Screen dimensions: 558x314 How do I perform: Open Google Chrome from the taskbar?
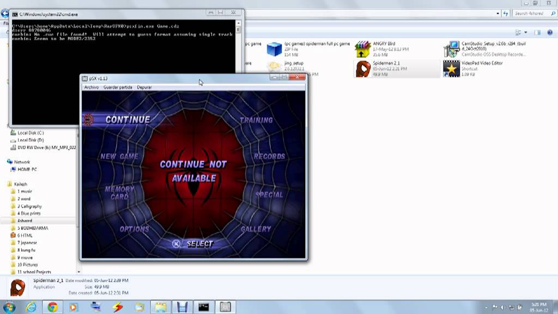tap(53, 307)
